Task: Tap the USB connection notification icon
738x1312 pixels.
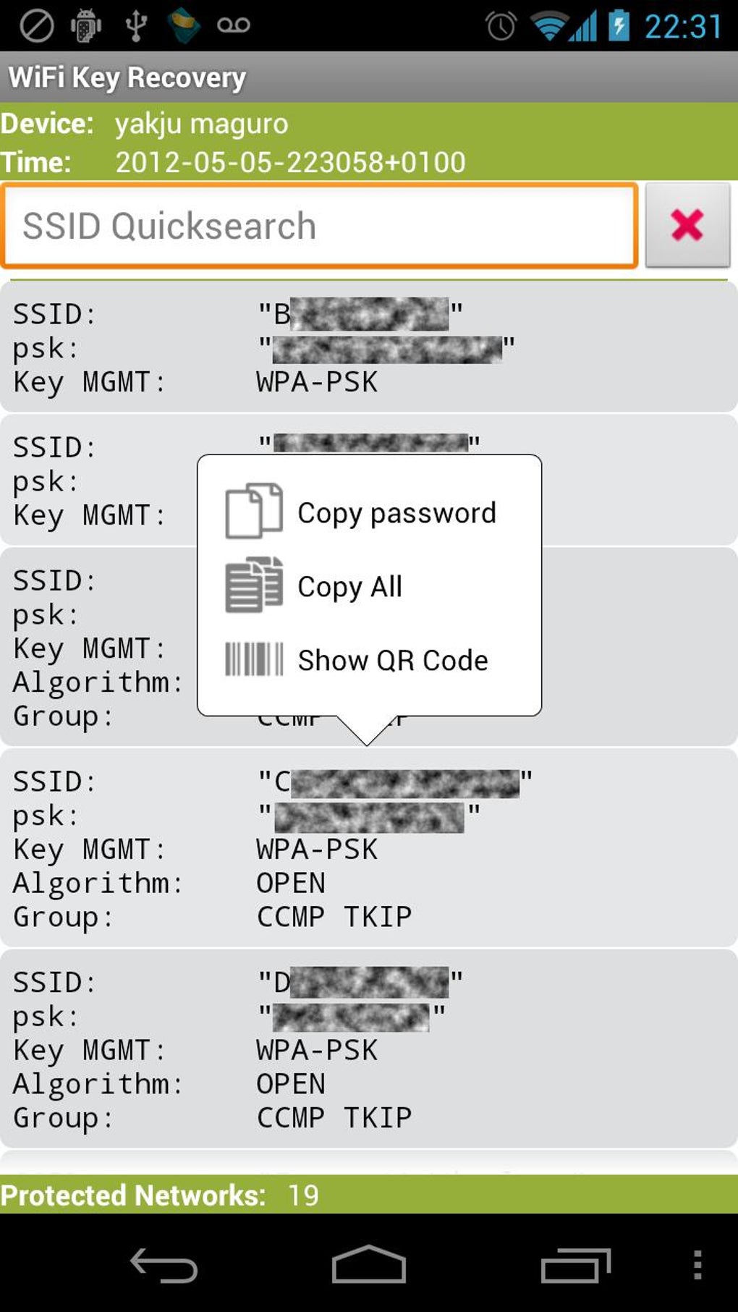Action: 135,25
